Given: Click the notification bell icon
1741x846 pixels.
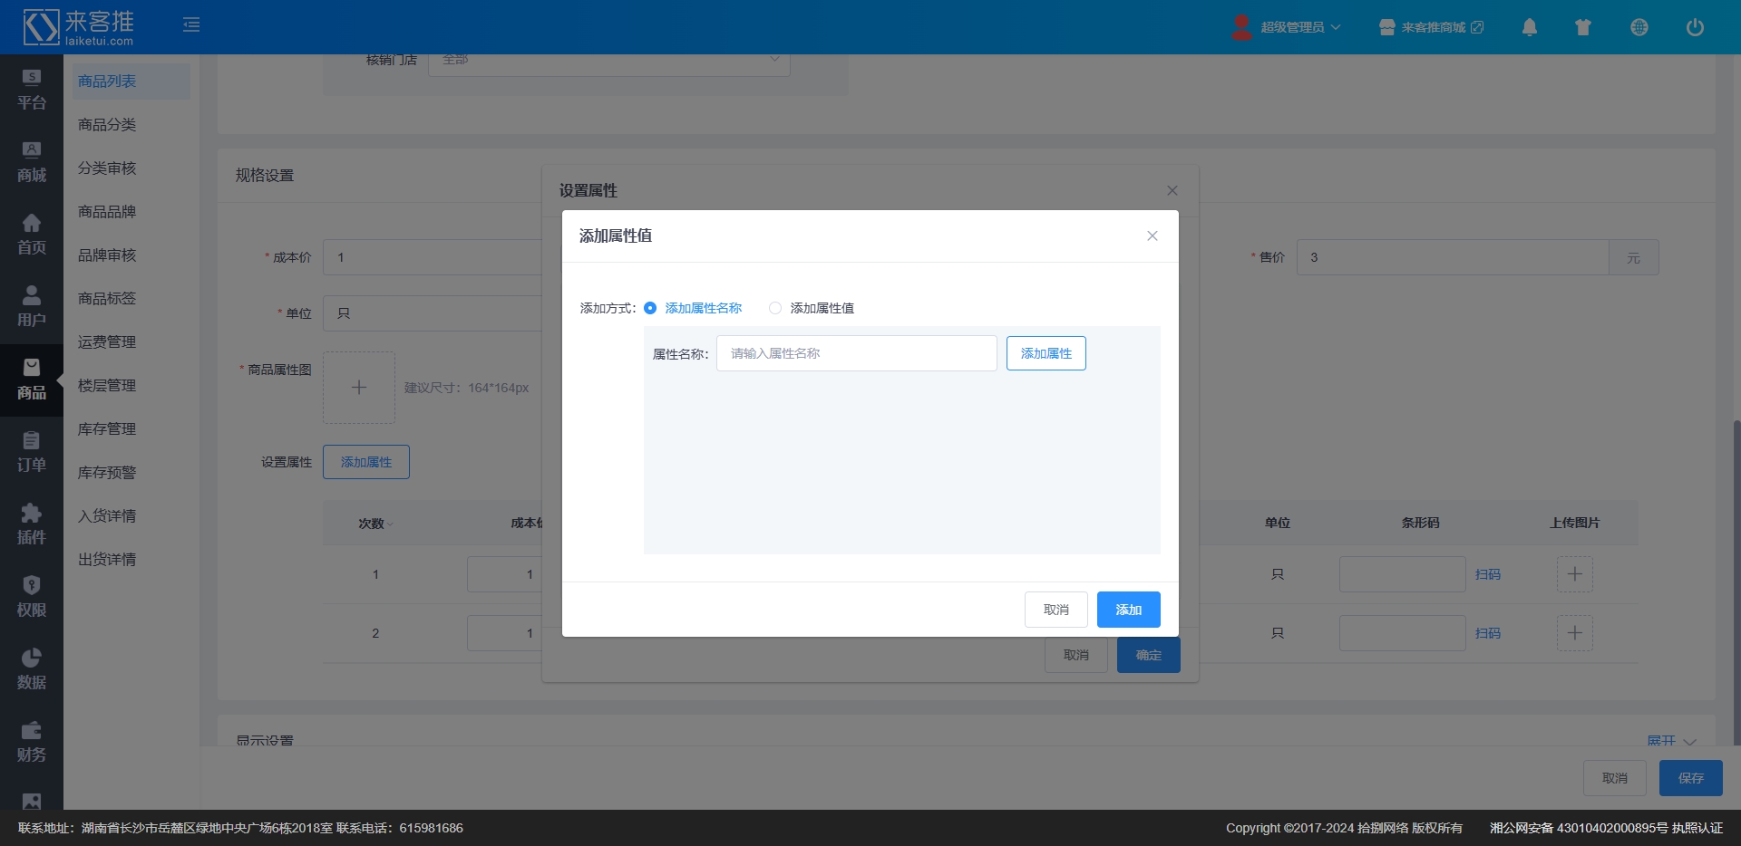Looking at the screenshot, I should coord(1529,27).
